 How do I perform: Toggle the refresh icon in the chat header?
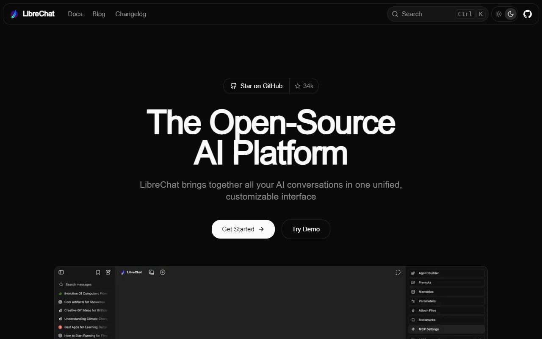coord(398,272)
